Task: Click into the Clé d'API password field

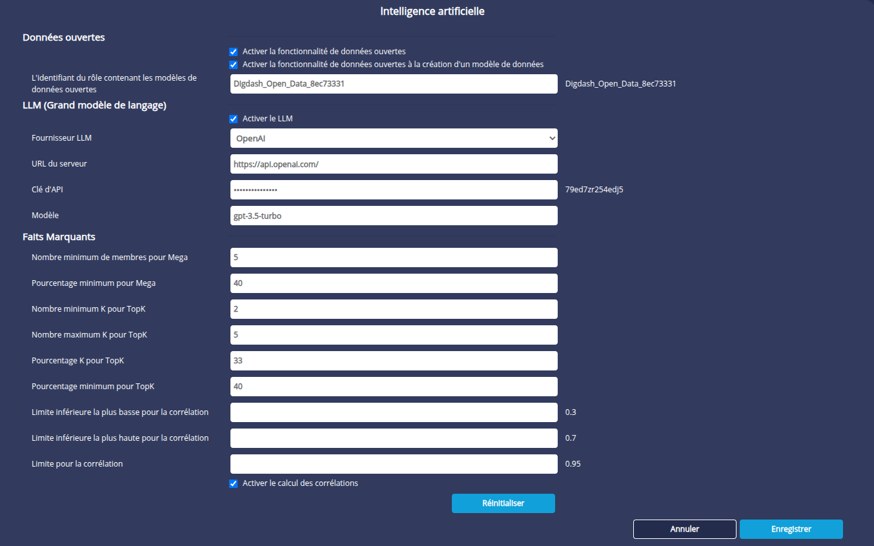Action: coord(394,190)
